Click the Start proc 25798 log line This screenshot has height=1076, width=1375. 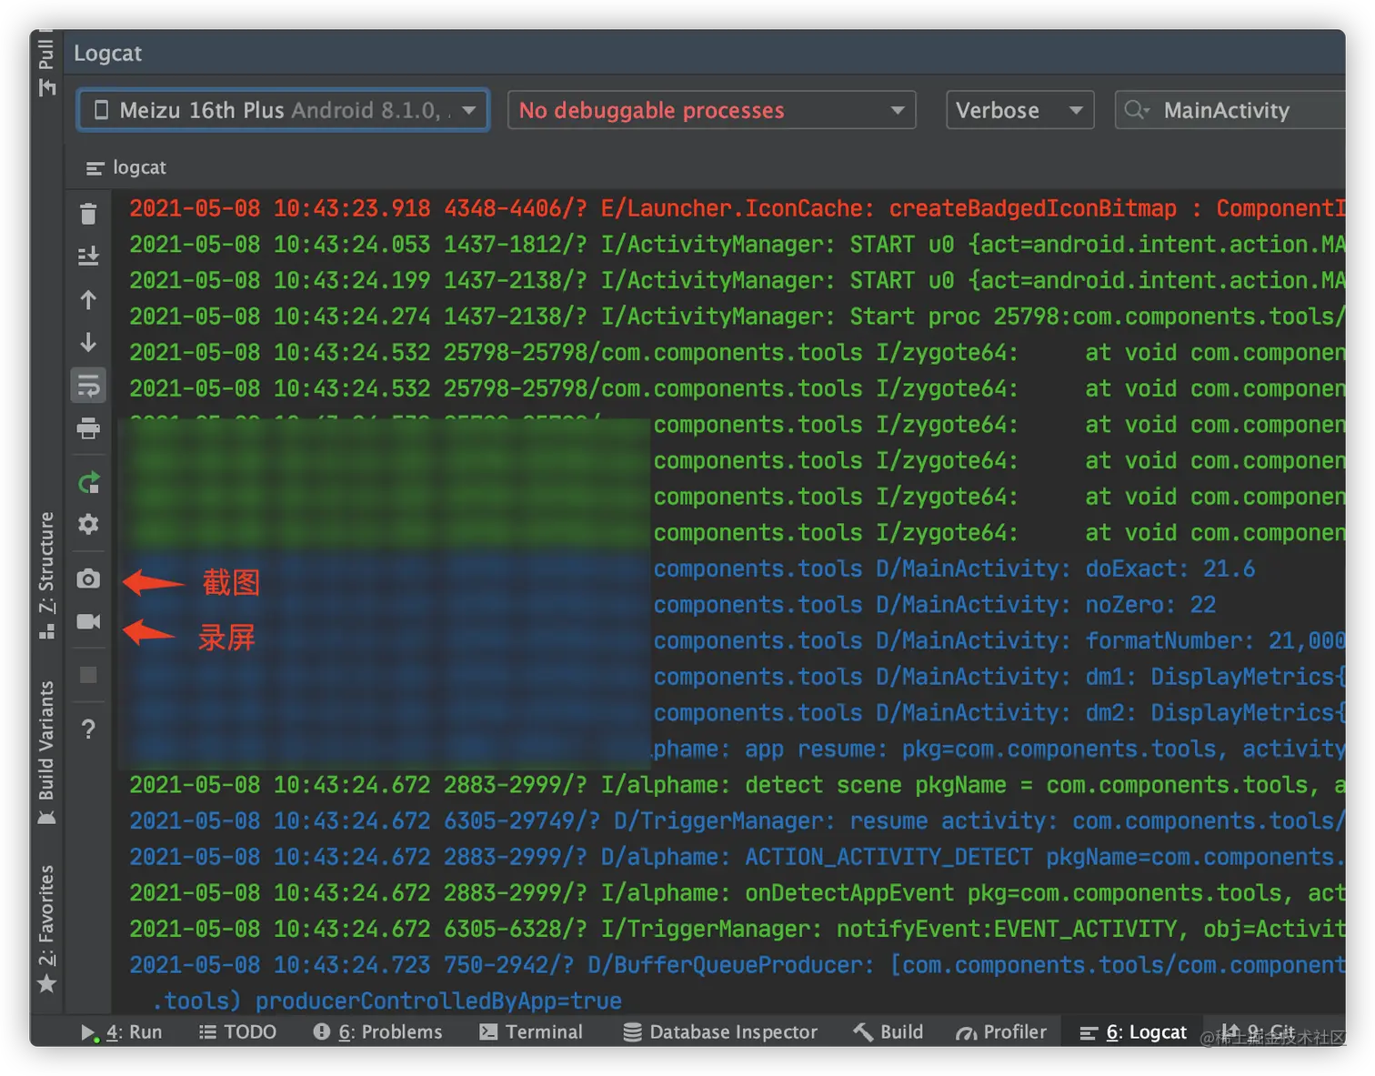click(x=737, y=317)
